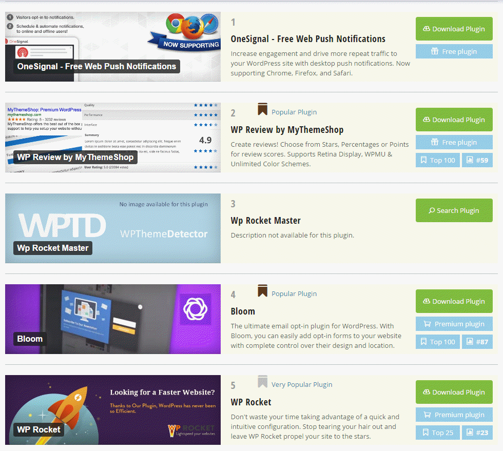Viewport: 503px width, 451px height.
Task: Open Popular Plugin link above WP Review
Action: [294, 112]
